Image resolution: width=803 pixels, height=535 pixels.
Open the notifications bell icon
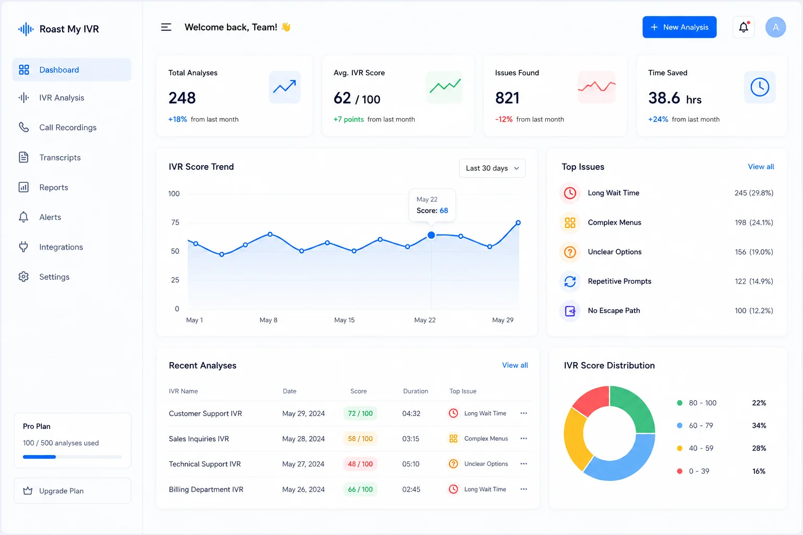pyautogui.click(x=743, y=27)
